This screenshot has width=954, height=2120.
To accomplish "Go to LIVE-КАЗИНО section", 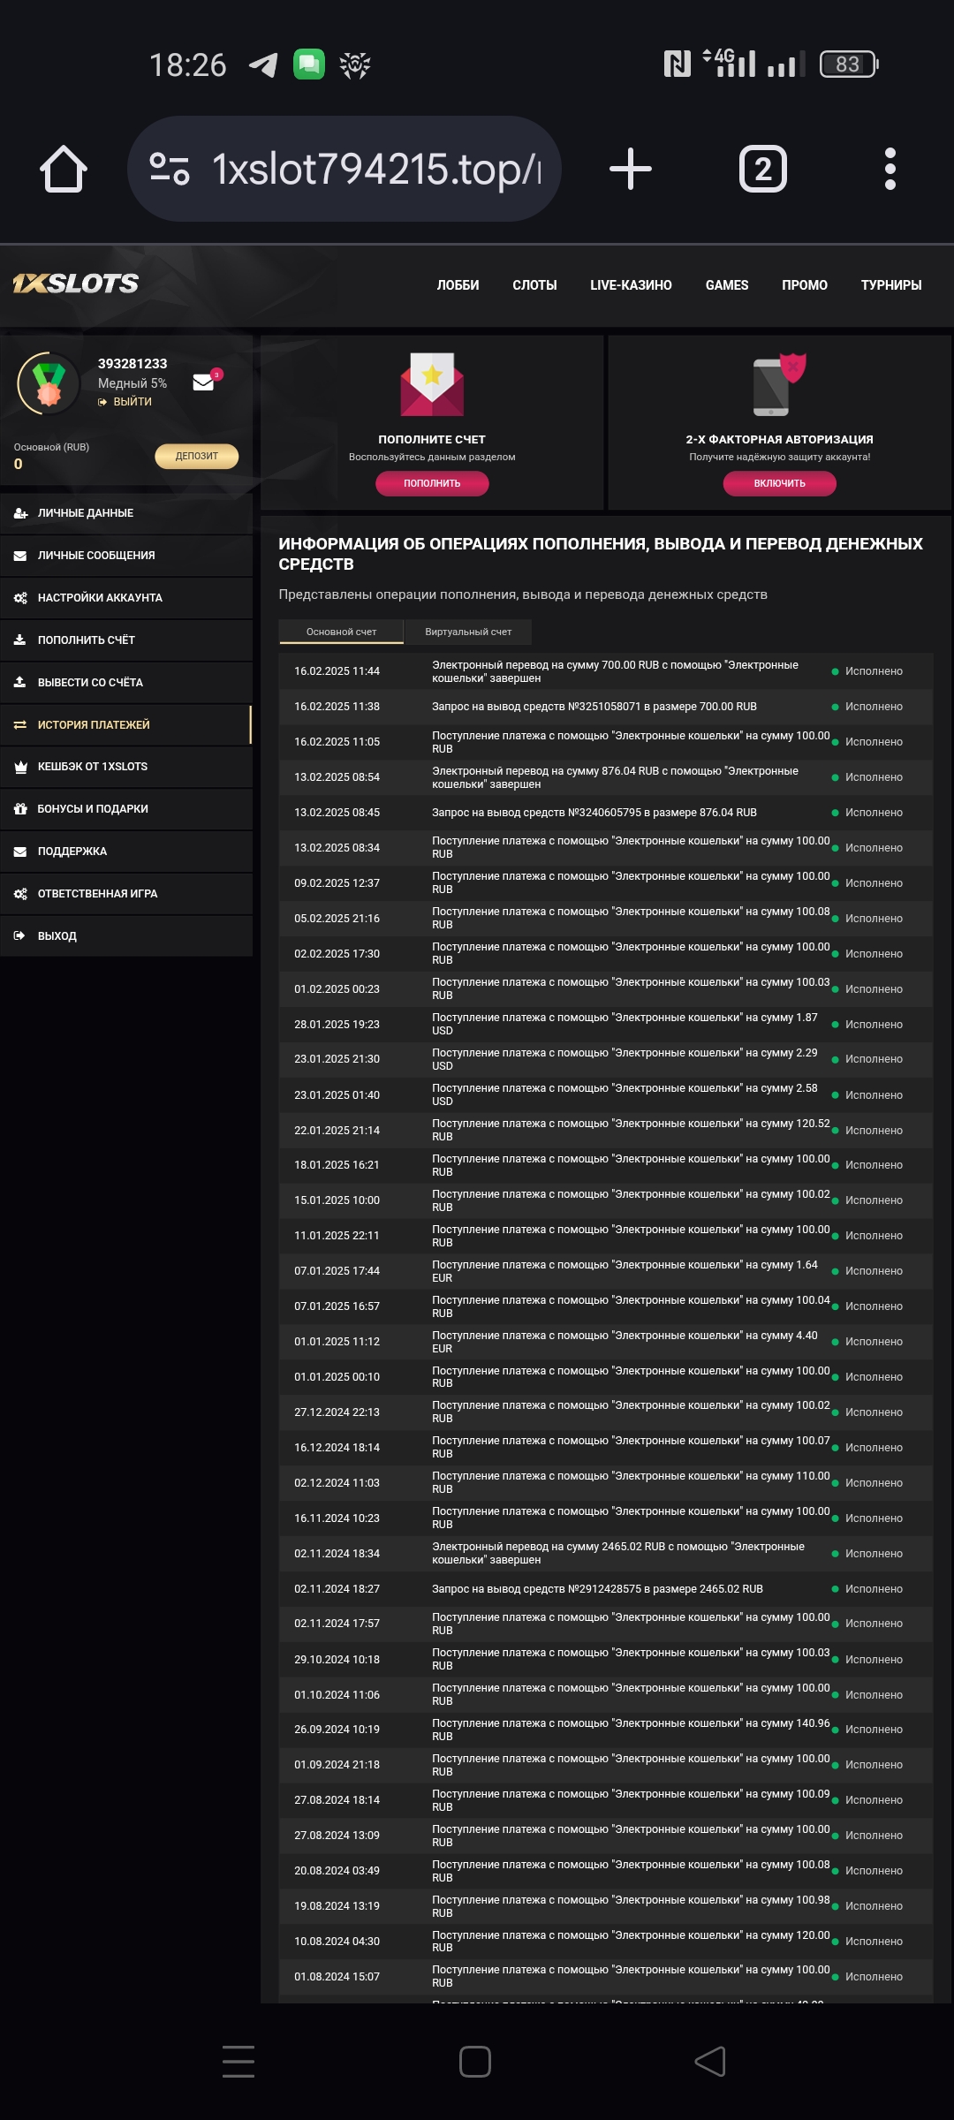I will pos(631,285).
